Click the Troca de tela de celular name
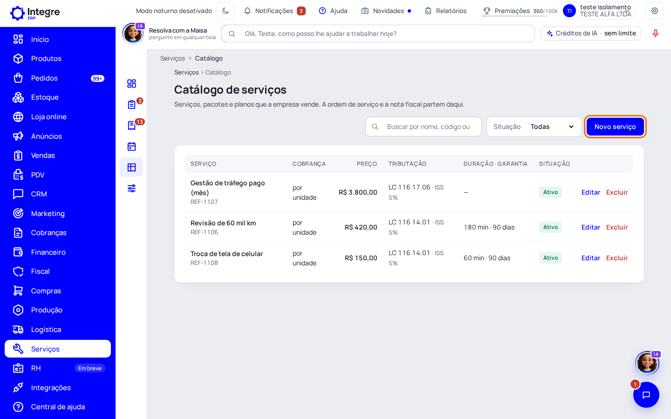The width and height of the screenshot is (671, 419). click(x=226, y=254)
